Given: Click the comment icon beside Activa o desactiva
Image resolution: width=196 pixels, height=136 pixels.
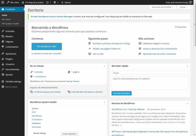Looking at the screenshot, I should pyautogui.click(x=140, y=49).
